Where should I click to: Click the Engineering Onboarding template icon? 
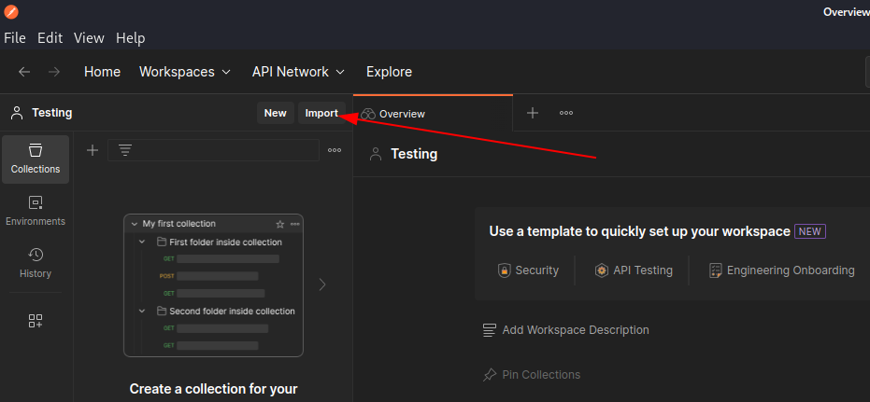[x=716, y=270]
